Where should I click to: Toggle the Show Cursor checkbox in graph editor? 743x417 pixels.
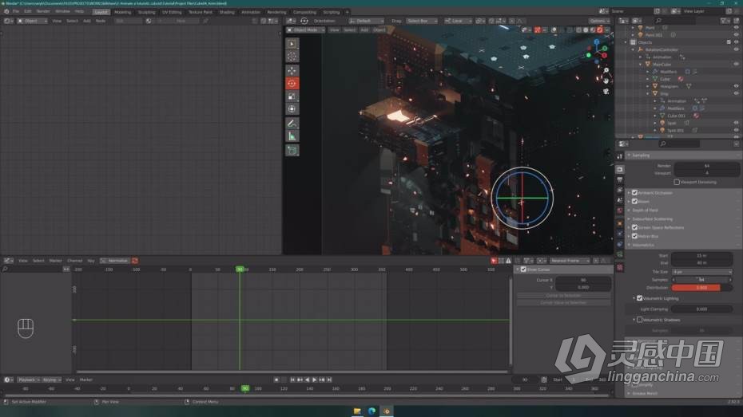(x=523, y=269)
